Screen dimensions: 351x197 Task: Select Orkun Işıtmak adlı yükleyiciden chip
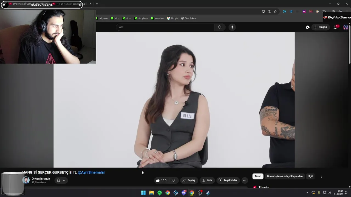tap(285, 176)
